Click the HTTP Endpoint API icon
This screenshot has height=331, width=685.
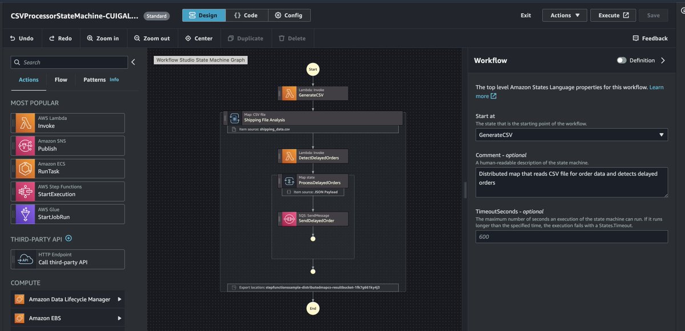point(25,259)
